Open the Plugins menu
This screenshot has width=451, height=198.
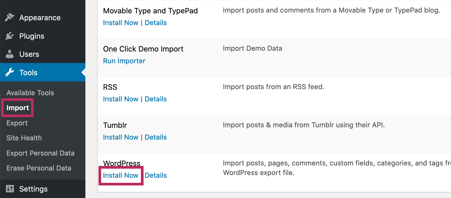(32, 36)
